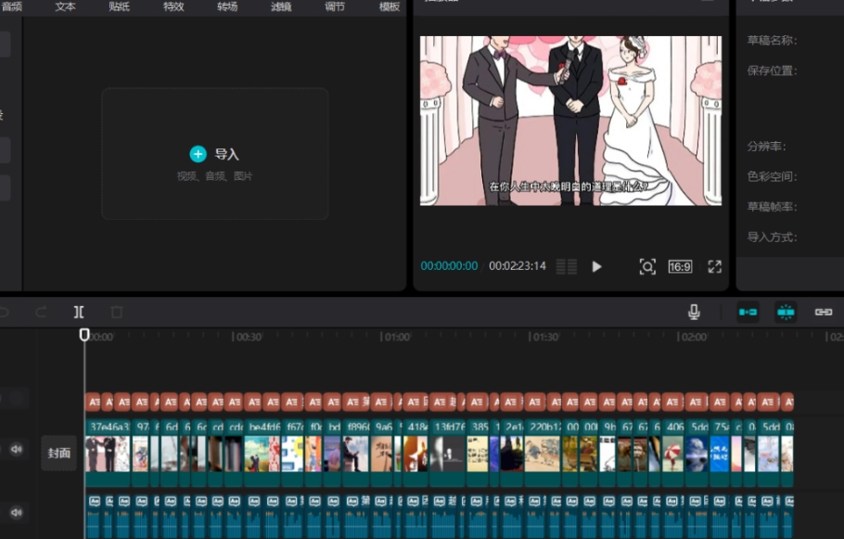Click the grid icon beside the duration timecode

tap(566, 266)
